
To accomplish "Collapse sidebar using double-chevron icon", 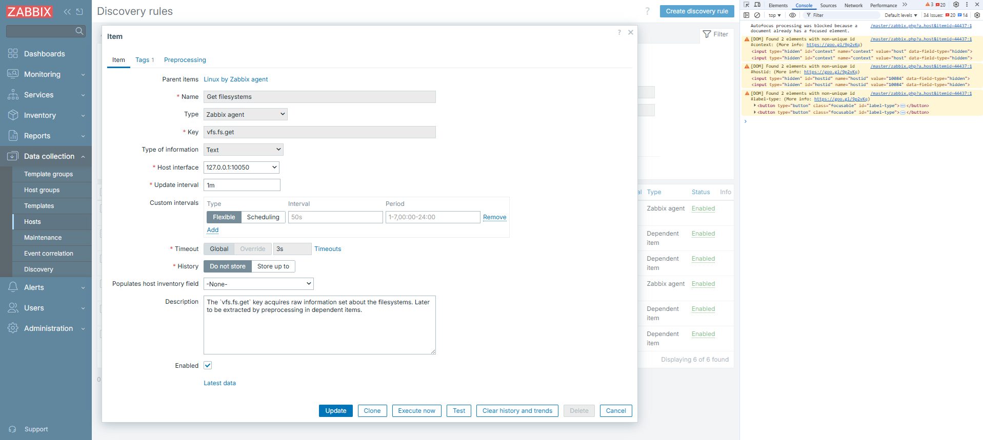I will [x=67, y=12].
